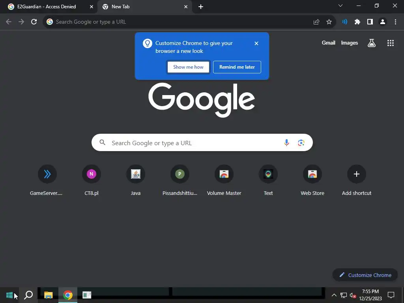Open the blue sound-wave extension icon
Viewport: 404px width, 303px height.
click(344, 22)
